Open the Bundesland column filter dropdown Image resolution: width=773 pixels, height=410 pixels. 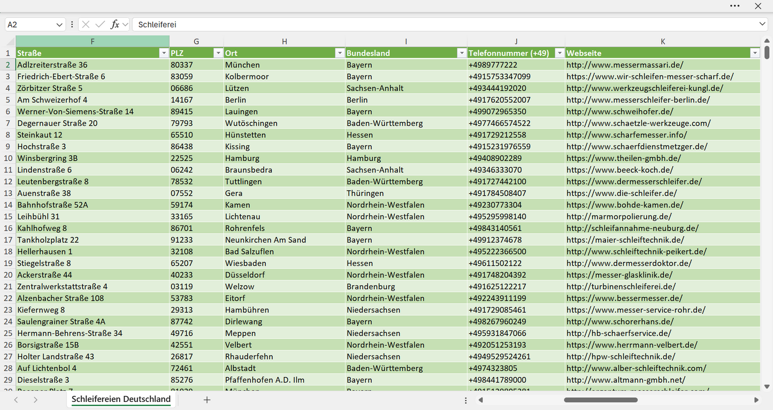462,53
